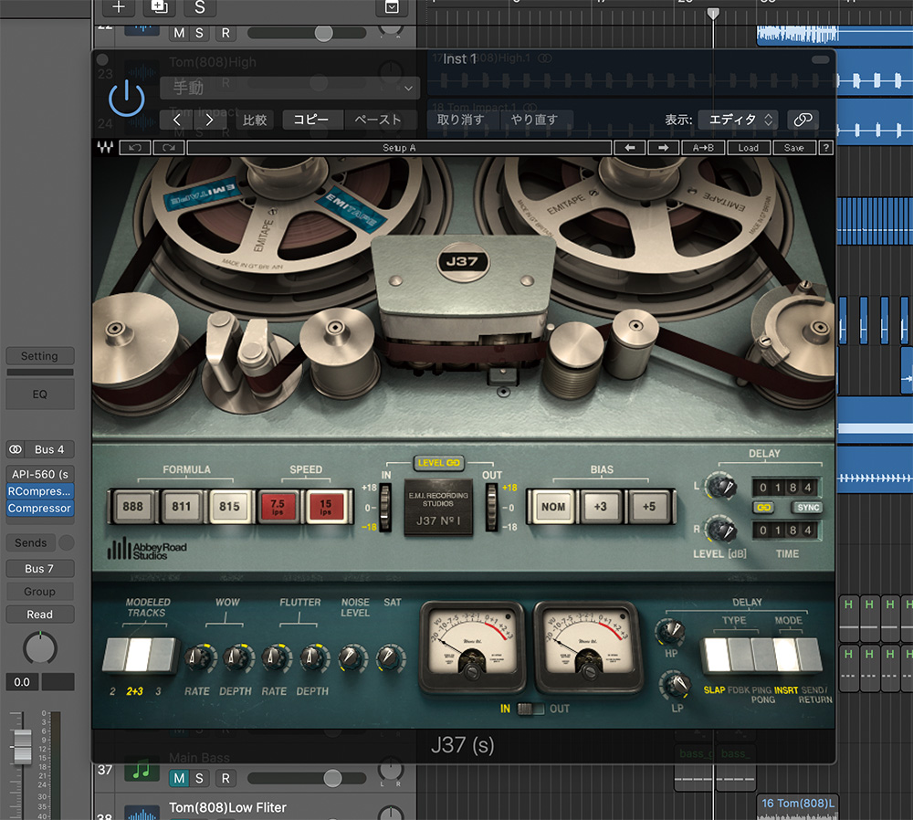
Task: Click track 37 volume slider handle
Action: click(332, 778)
